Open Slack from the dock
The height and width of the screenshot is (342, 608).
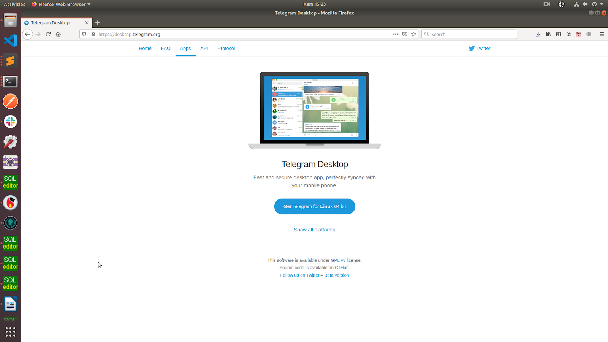[x=10, y=122]
